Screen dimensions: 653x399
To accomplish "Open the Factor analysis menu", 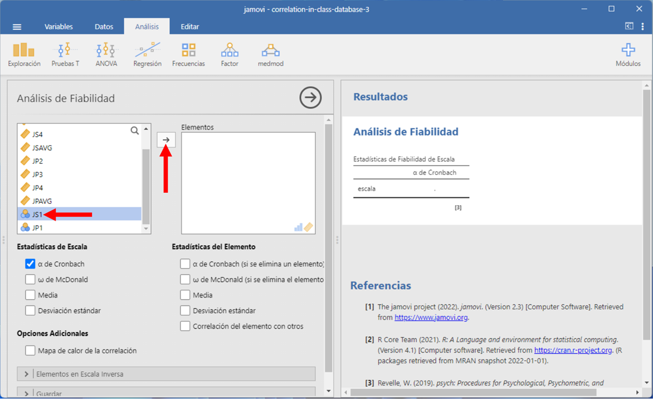I will coord(230,55).
